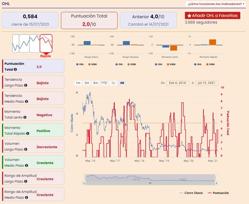Click info icon for Rango de Amplitud Medio Plazo
Viewport: 249px width, 204px height.
tap(26, 198)
